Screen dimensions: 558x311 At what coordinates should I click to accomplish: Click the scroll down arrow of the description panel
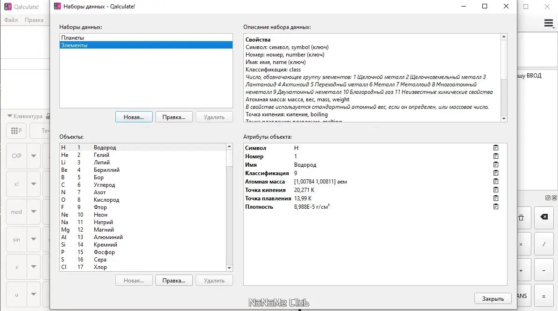(503, 119)
